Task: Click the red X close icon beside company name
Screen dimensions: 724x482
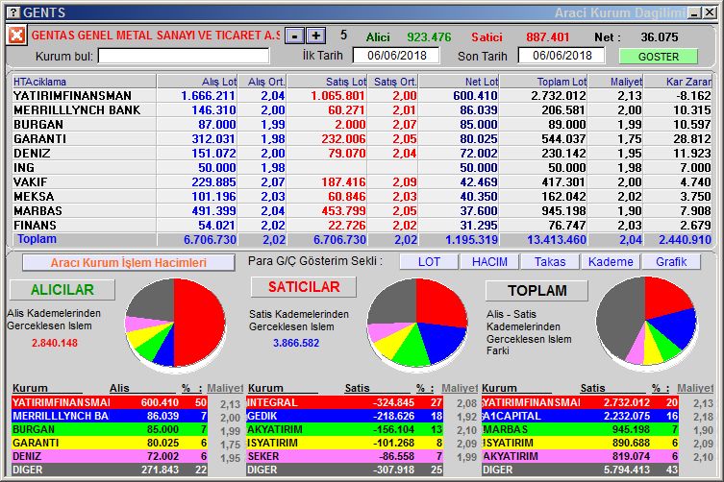Action: tap(16, 36)
